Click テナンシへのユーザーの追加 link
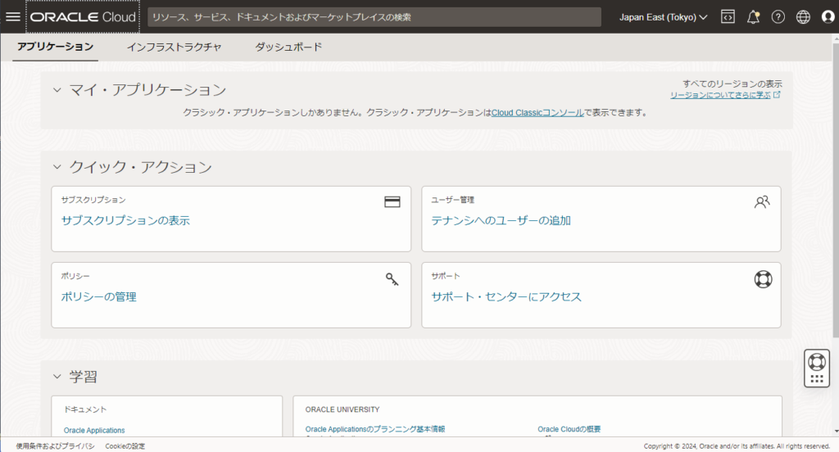The image size is (839, 452). 501,220
